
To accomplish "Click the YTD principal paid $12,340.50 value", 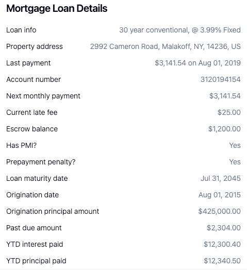I will pyautogui.click(x=222, y=261).
